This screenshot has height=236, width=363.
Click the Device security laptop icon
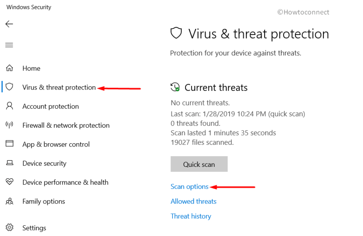coord(9,163)
